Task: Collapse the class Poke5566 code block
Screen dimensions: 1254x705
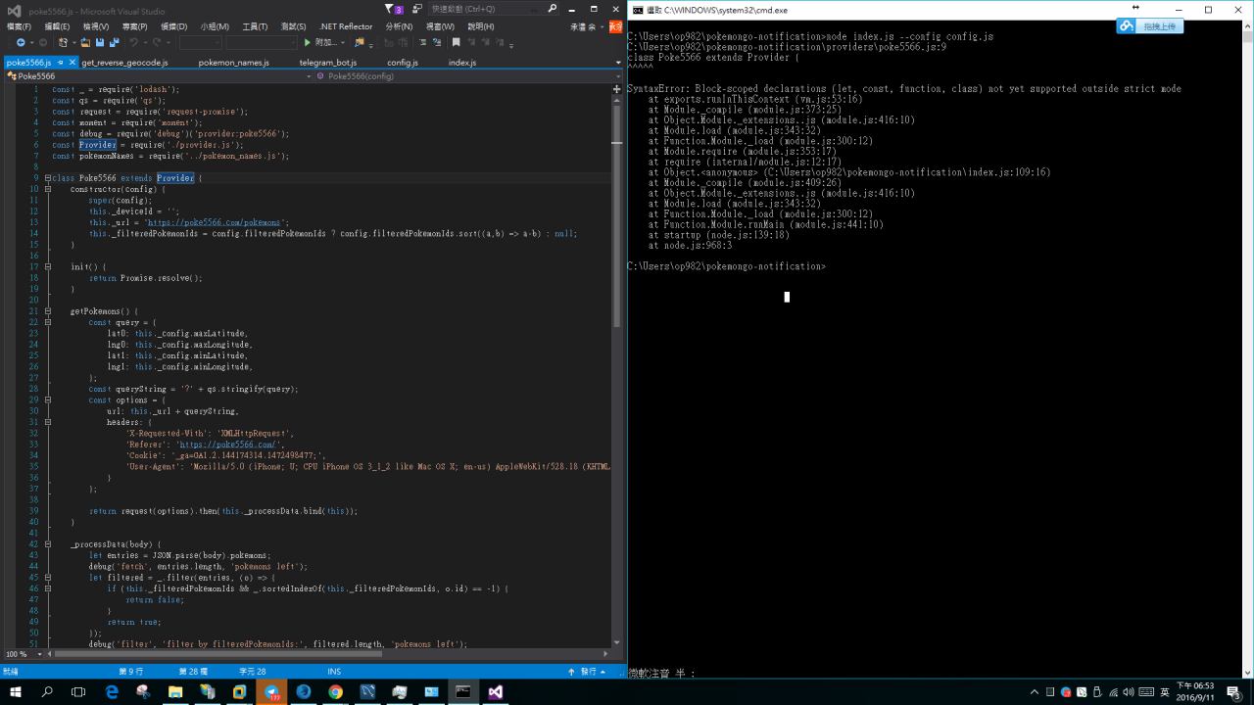Action: click(47, 178)
